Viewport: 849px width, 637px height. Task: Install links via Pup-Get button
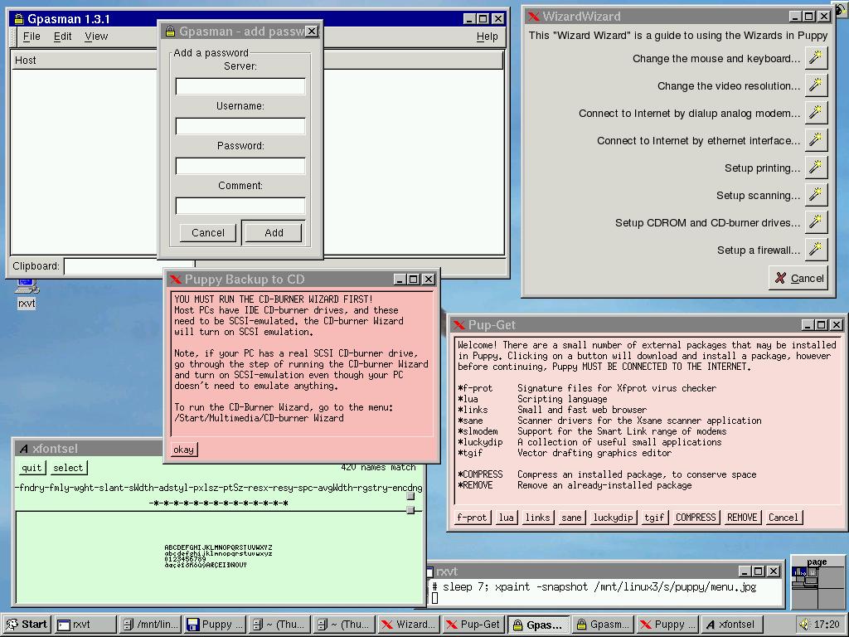[537, 518]
